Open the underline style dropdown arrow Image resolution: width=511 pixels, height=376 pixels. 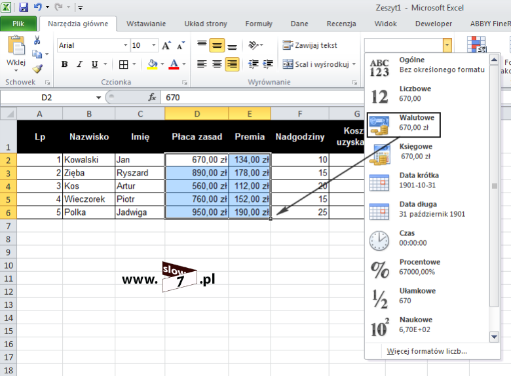105,64
